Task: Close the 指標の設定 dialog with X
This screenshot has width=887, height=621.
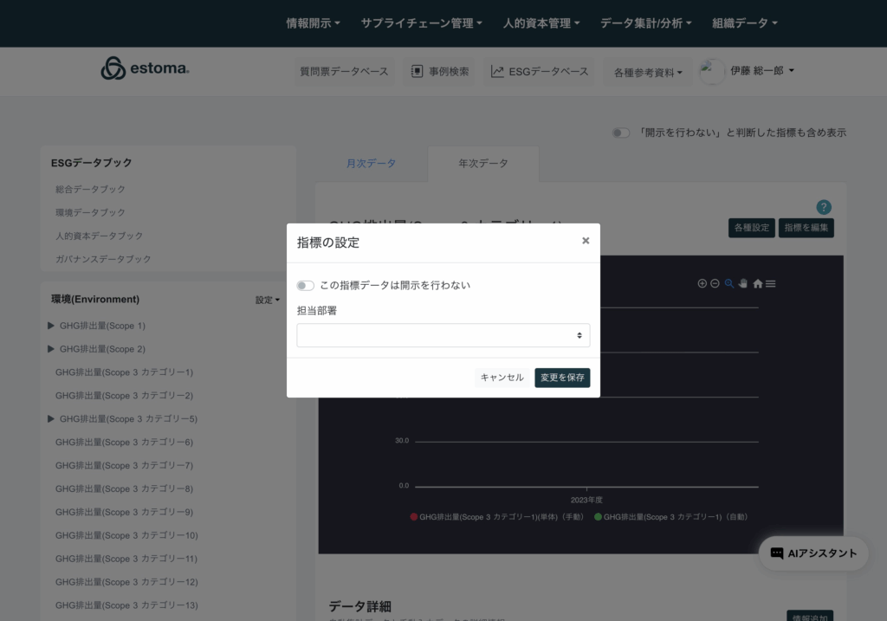Action: click(x=586, y=241)
